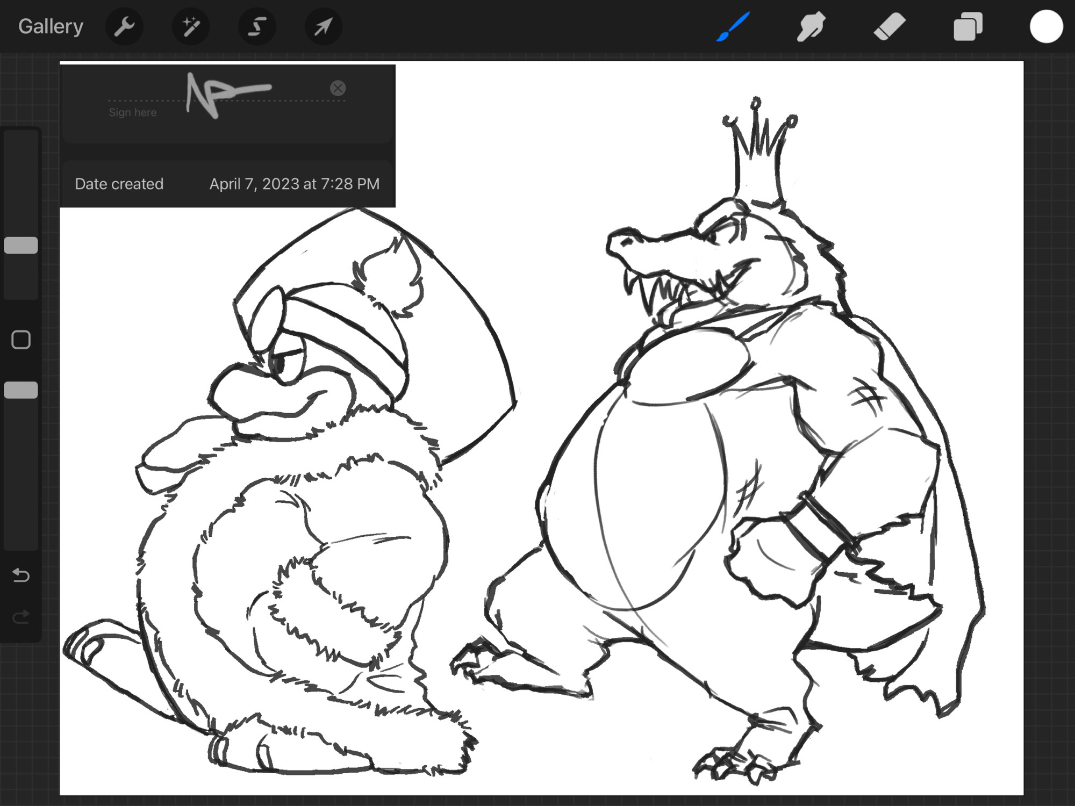Click the brush size slider handle

pyautogui.click(x=21, y=245)
